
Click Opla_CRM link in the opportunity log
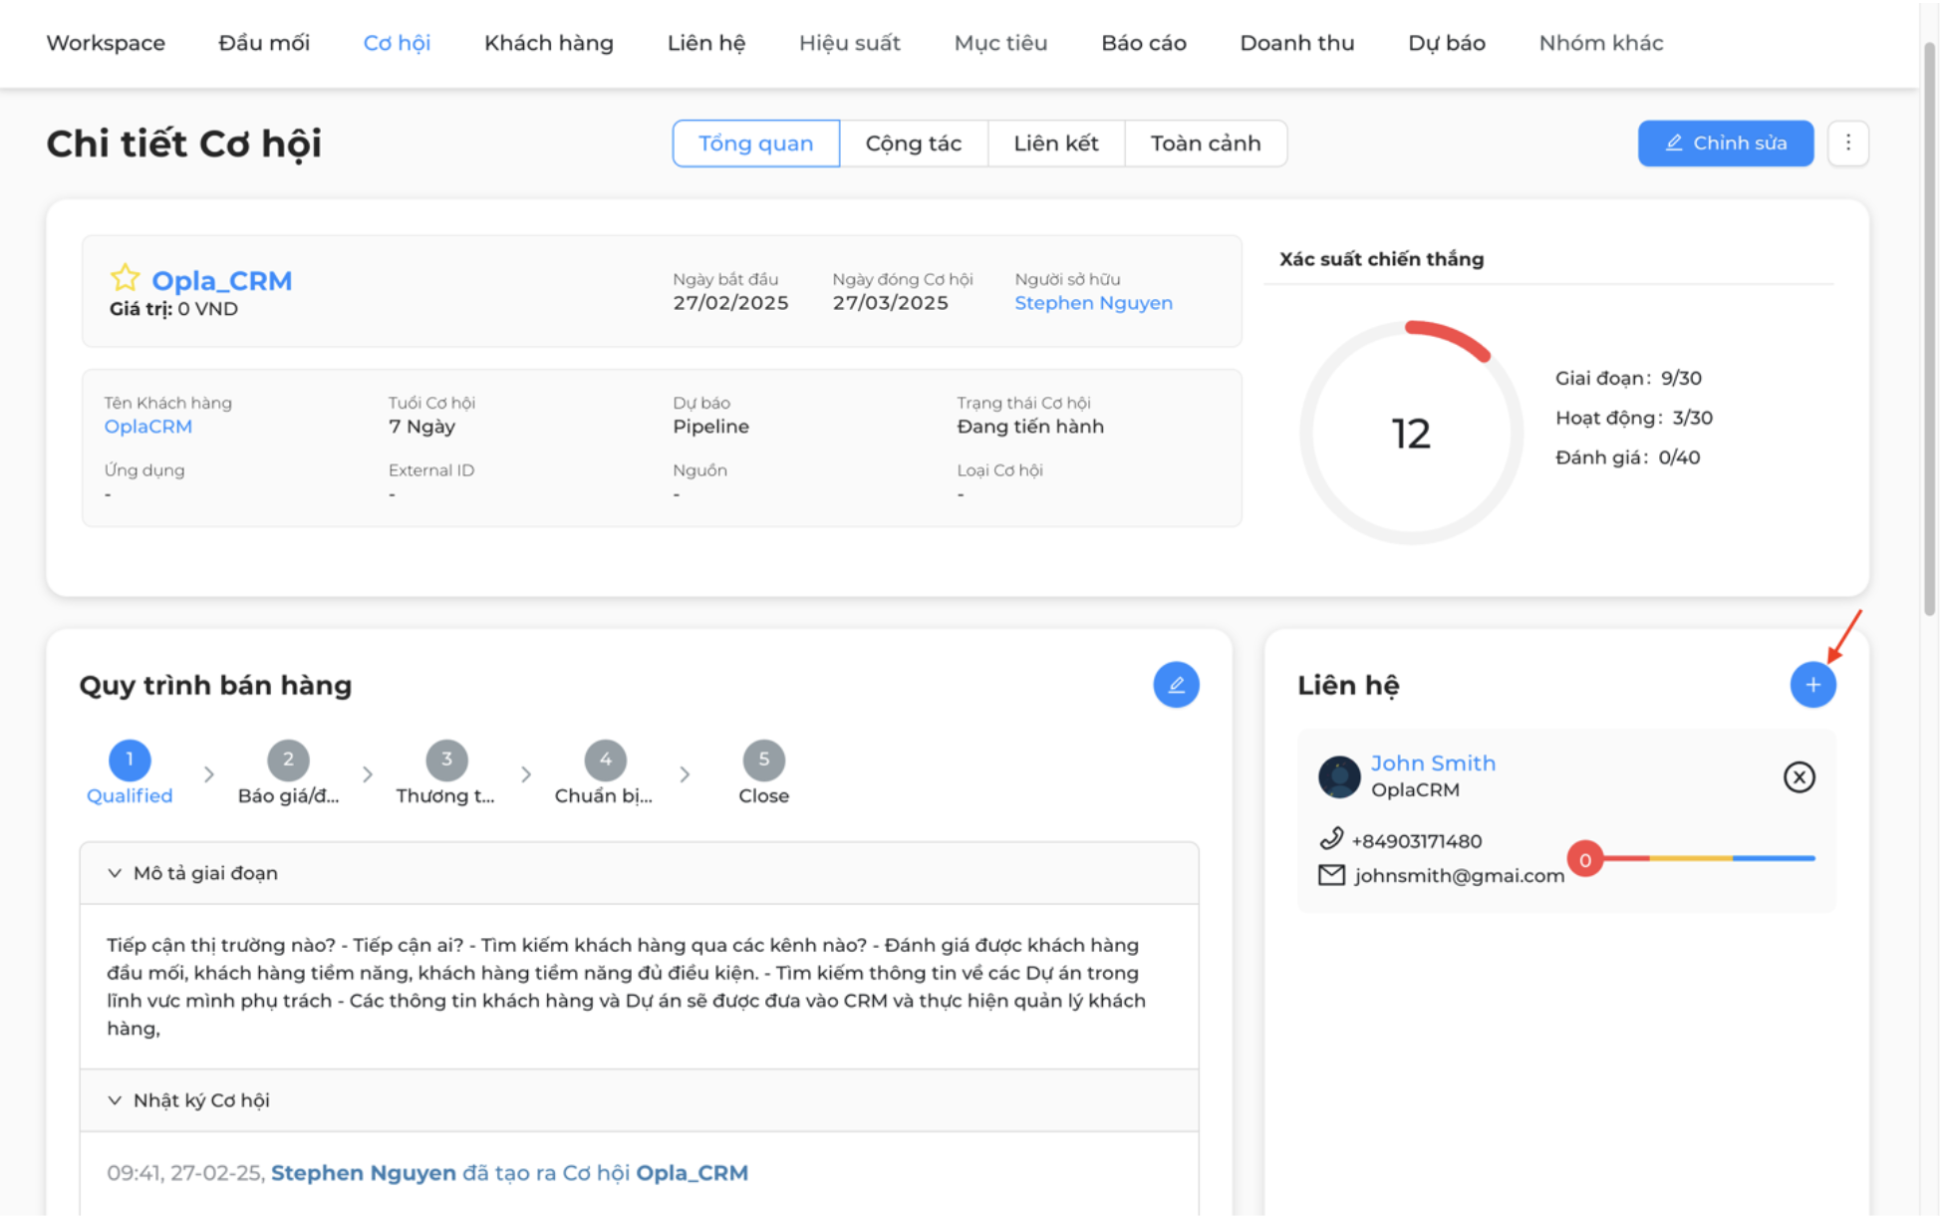coord(692,1173)
